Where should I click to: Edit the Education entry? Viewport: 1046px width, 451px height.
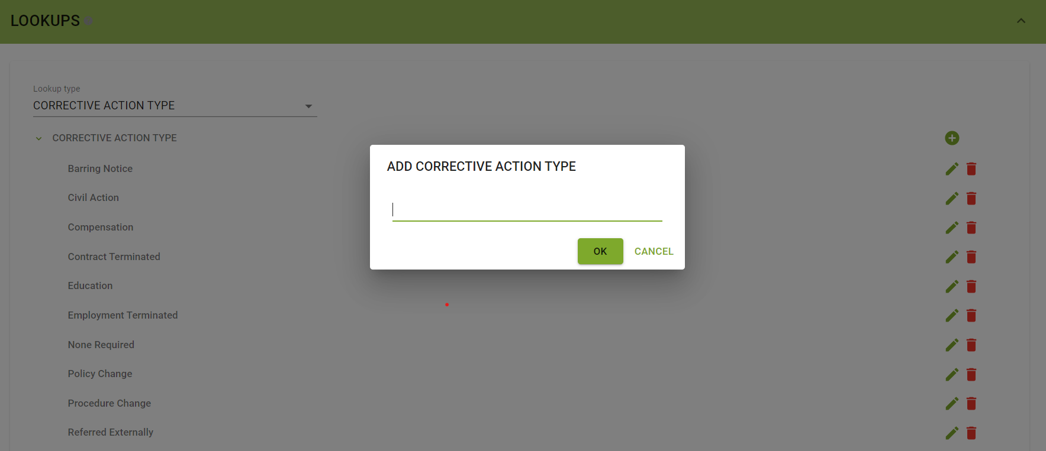(x=952, y=287)
